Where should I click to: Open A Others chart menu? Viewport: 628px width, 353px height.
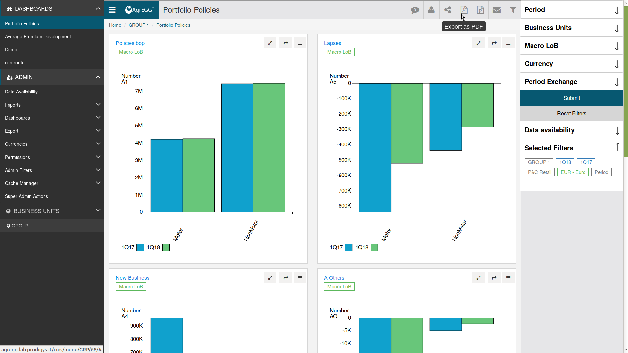[x=508, y=277]
